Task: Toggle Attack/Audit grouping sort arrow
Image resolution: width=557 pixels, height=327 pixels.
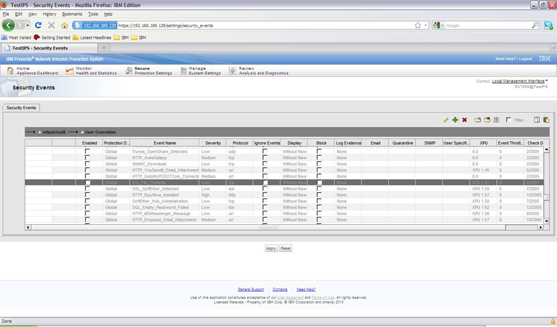Action: coord(40,132)
